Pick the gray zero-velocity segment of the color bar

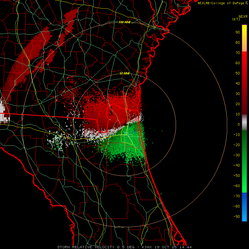coord(244,123)
